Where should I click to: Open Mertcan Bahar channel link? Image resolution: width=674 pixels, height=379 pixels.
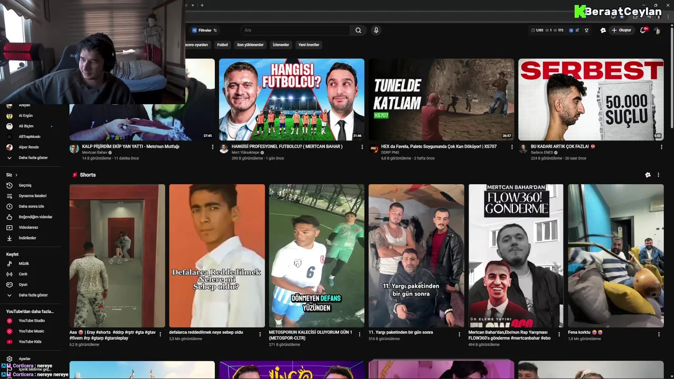(95, 152)
